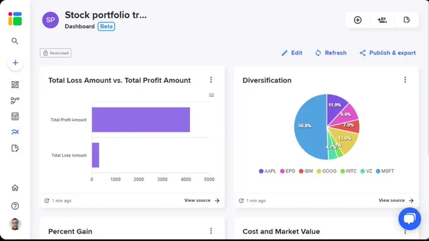This screenshot has width=429, height=241.
Task: Open the analytics chart icon in sidebar
Action: [x=15, y=132]
